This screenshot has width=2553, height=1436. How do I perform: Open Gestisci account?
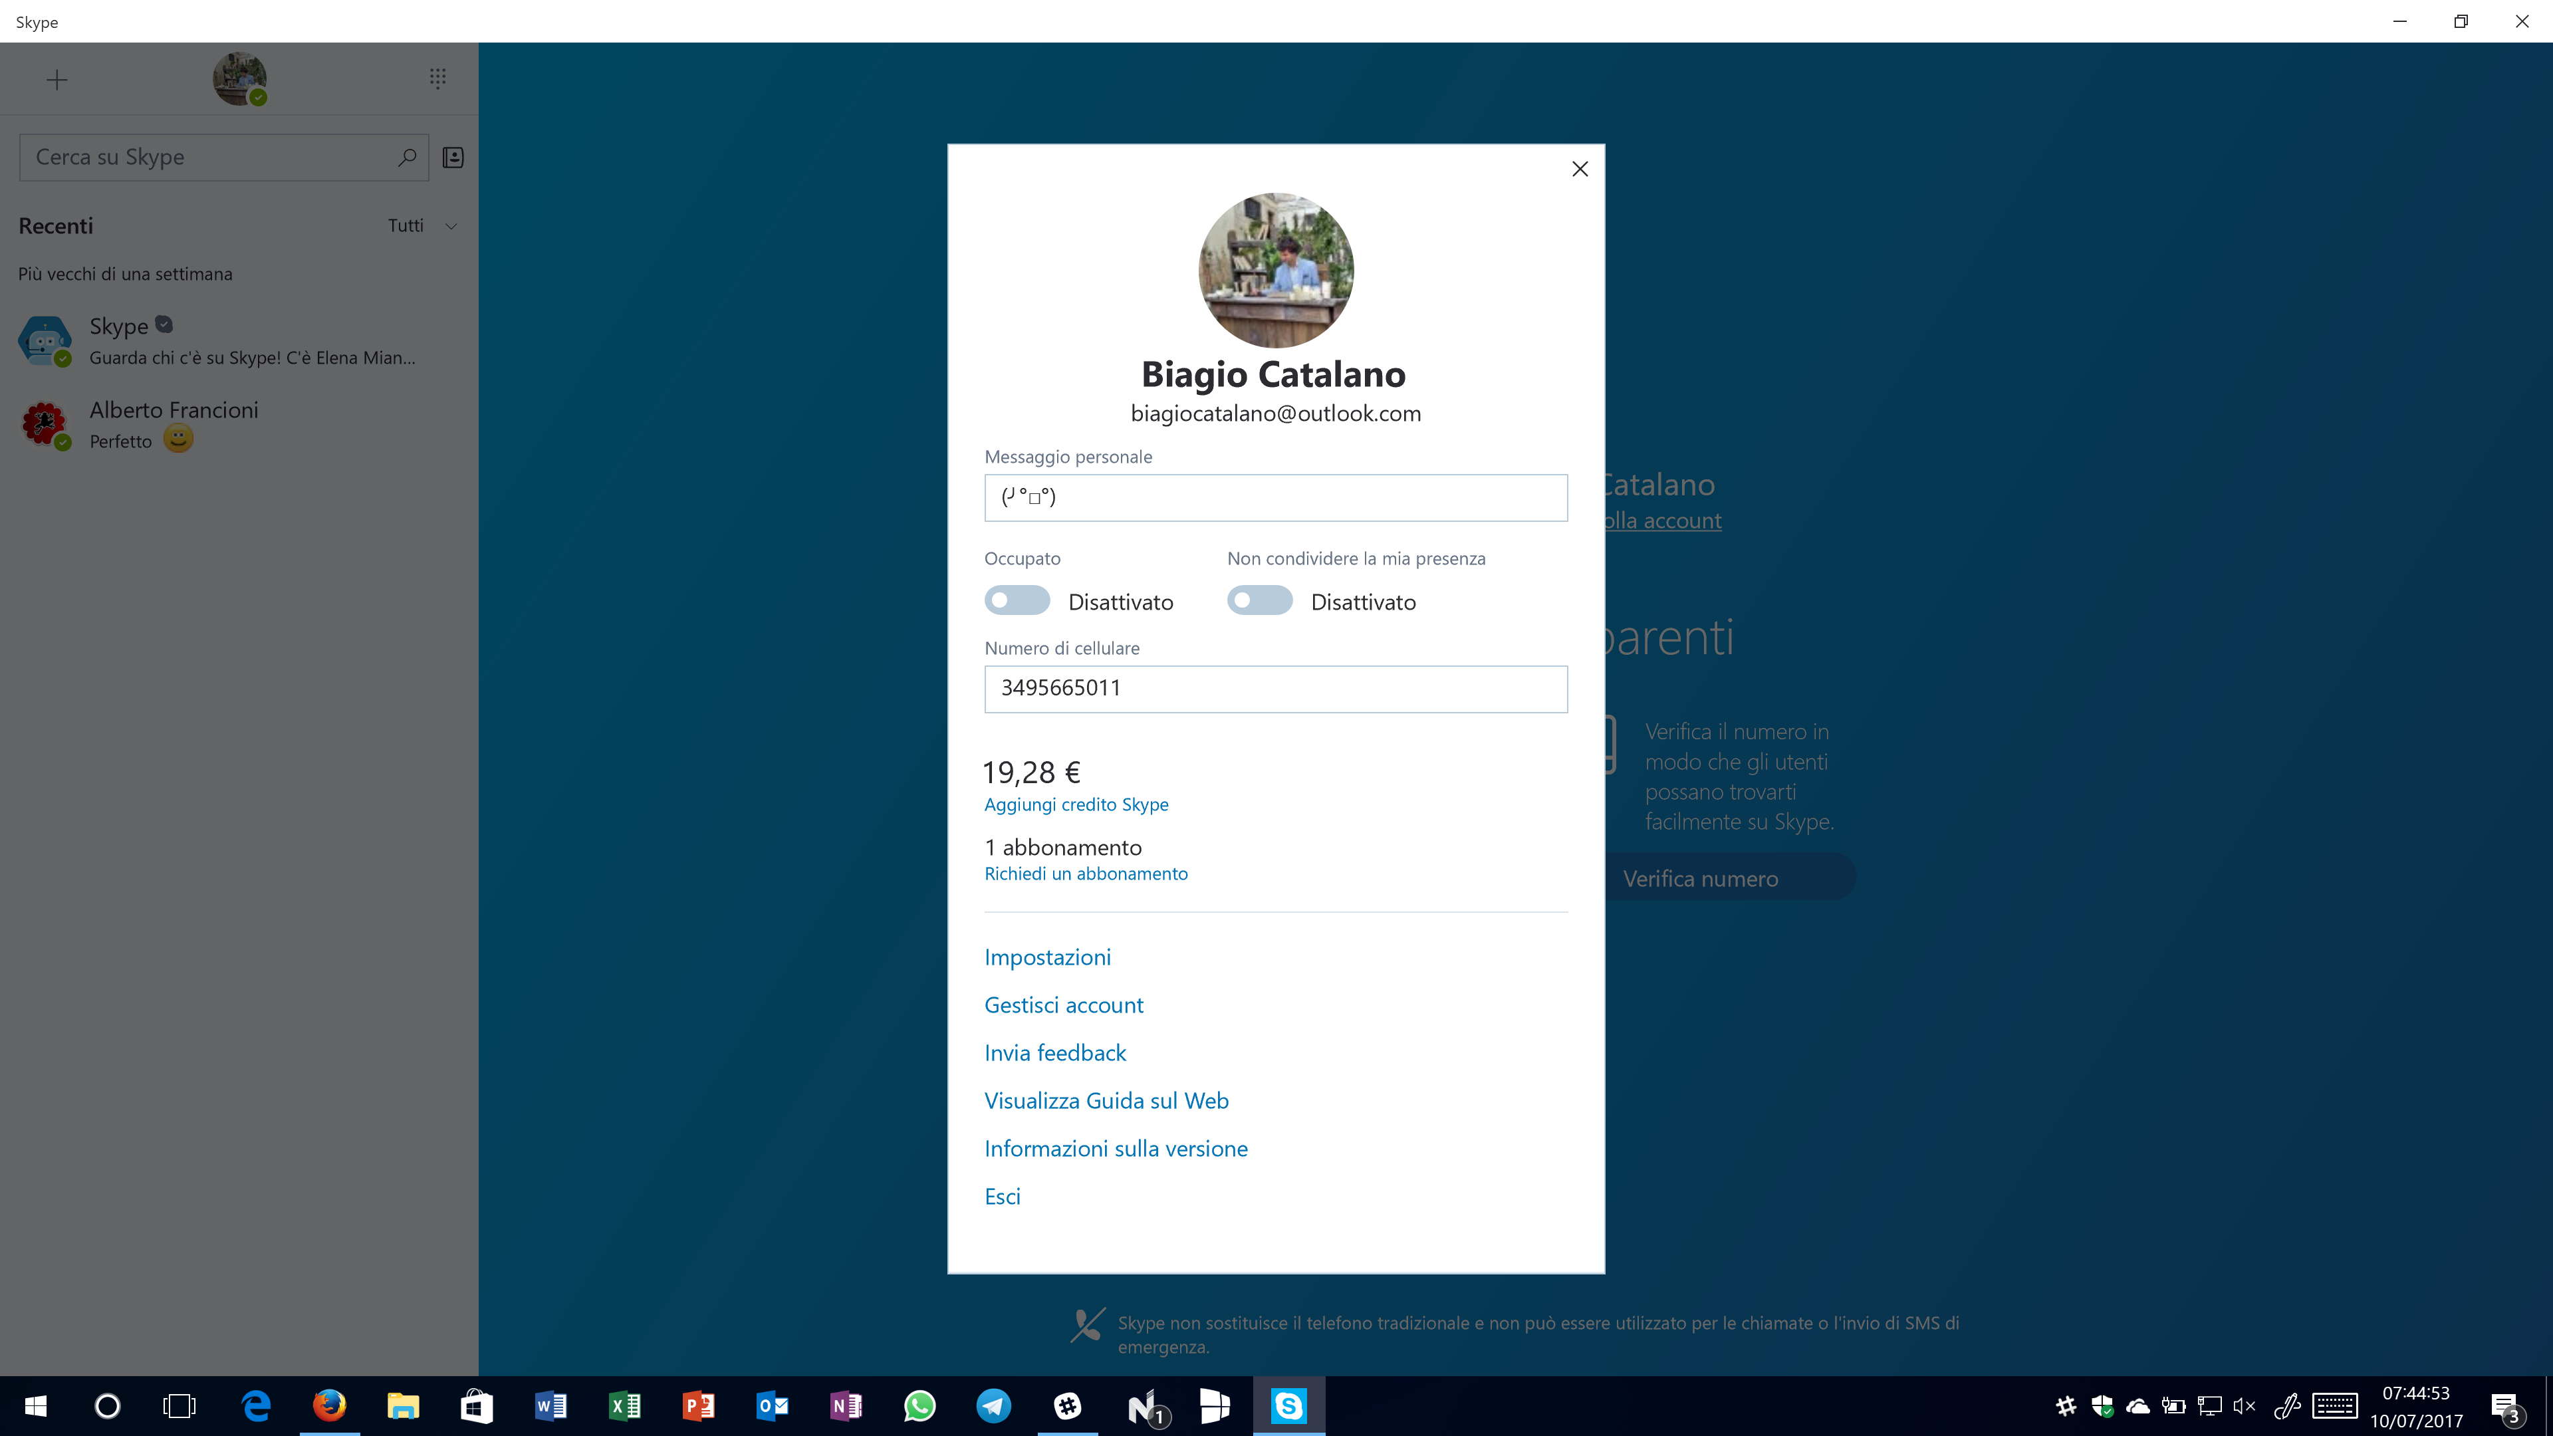[x=1064, y=1005]
